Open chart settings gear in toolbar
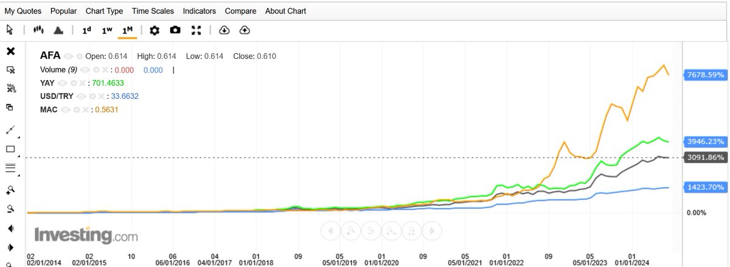The height and width of the screenshot is (267, 730). point(155,30)
